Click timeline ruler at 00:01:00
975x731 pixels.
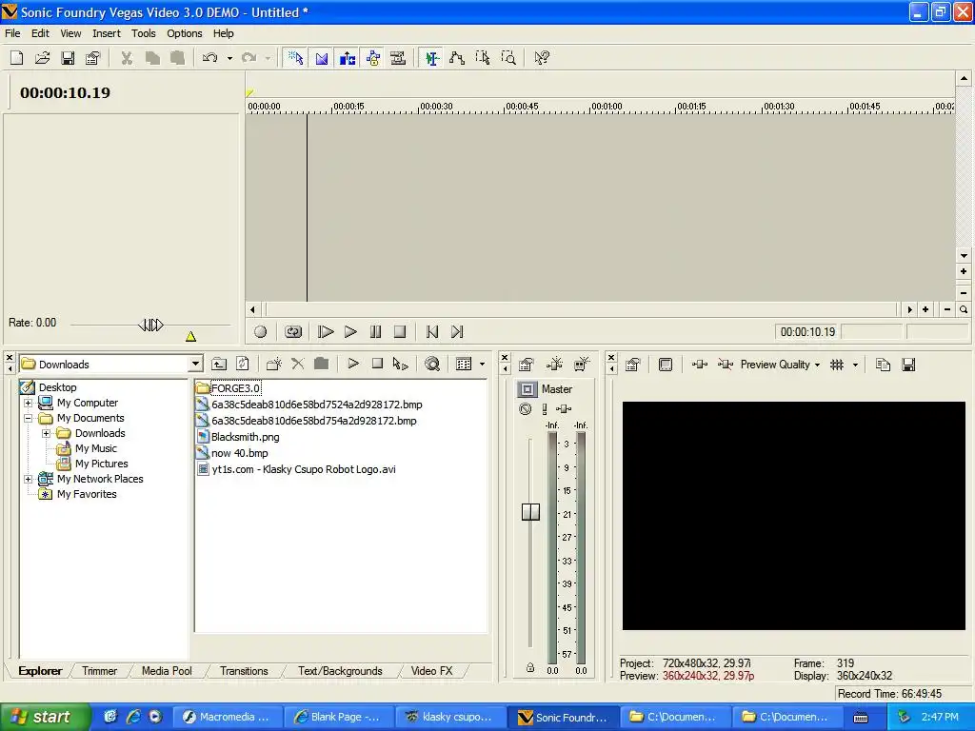(607, 107)
